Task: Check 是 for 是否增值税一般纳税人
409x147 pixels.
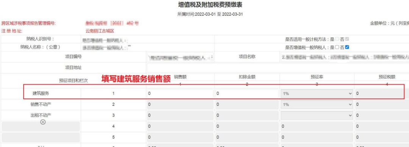Action: click(x=337, y=47)
